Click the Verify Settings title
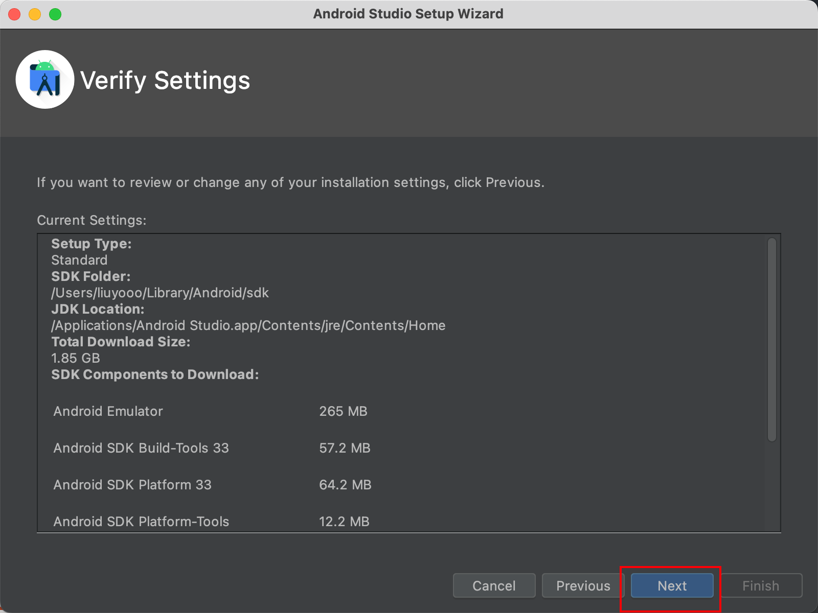 tap(165, 80)
